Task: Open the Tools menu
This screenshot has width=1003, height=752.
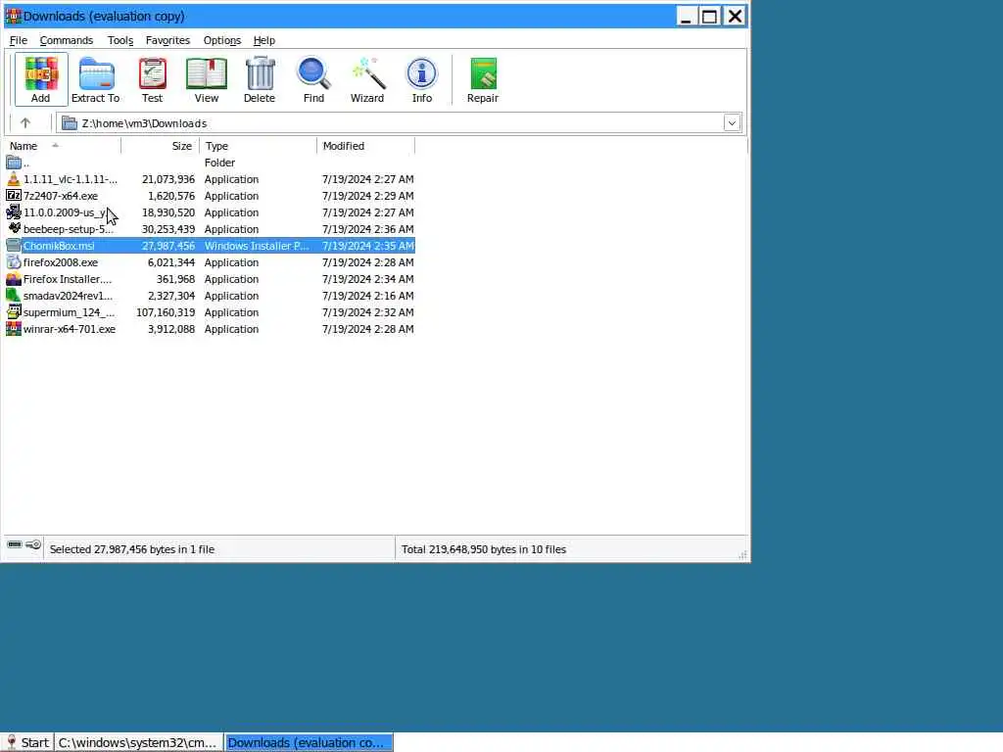Action: pos(120,40)
